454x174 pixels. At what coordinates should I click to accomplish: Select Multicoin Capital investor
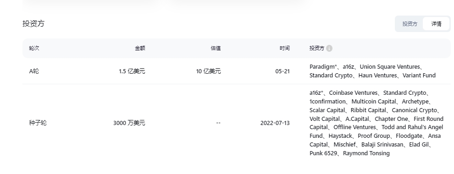tap(373, 102)
